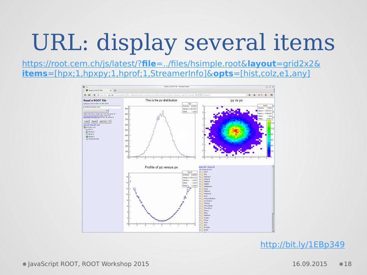
Task: Expand the TPaveStats node
Action: [x=200, y=206]
